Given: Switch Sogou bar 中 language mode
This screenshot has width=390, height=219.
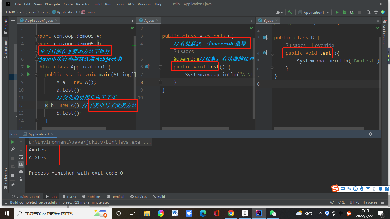Looking at the screenshot, I should pos(343,189).
